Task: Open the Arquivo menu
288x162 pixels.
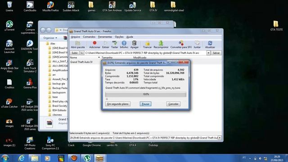Action: point(76,37)
